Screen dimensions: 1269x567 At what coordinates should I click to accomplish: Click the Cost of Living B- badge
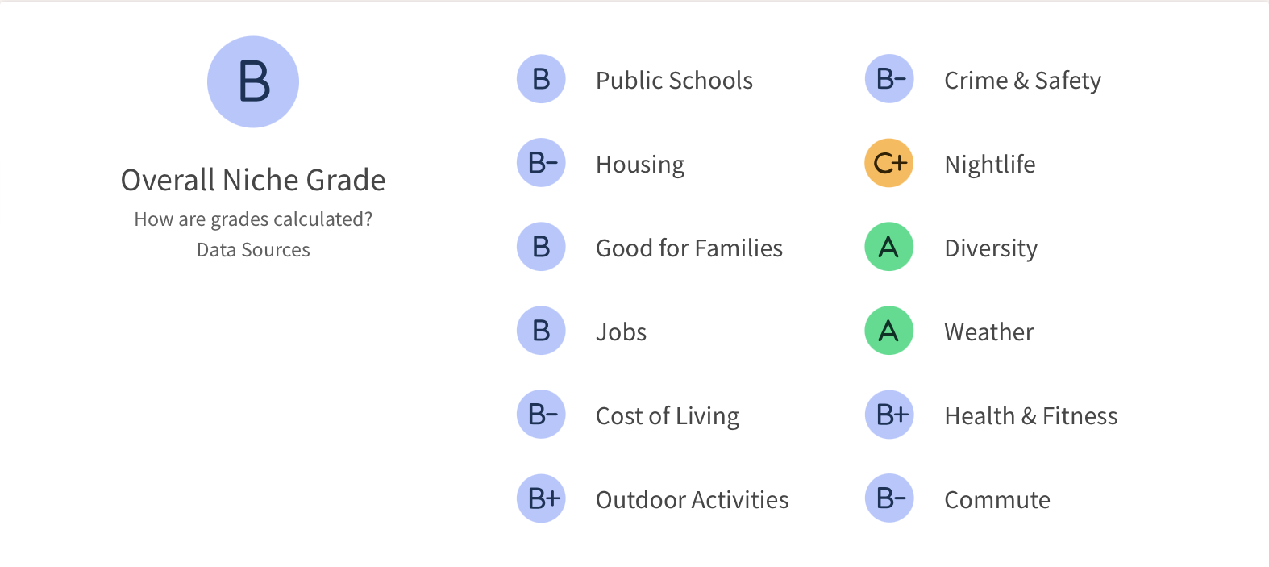541,415
